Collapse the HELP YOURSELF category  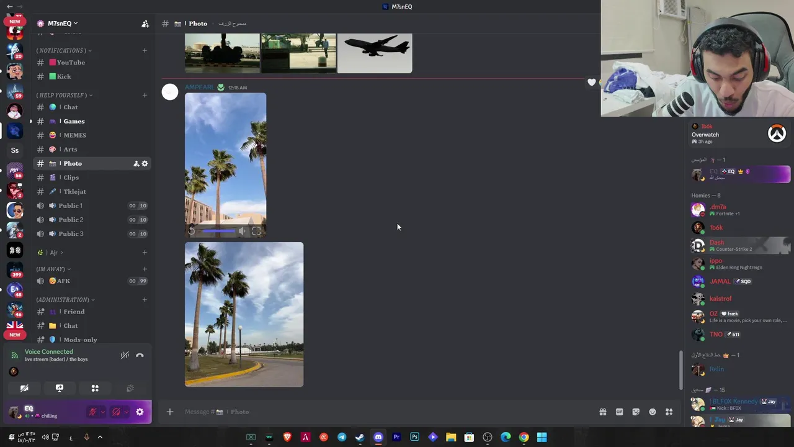click(x=65, y=95)
